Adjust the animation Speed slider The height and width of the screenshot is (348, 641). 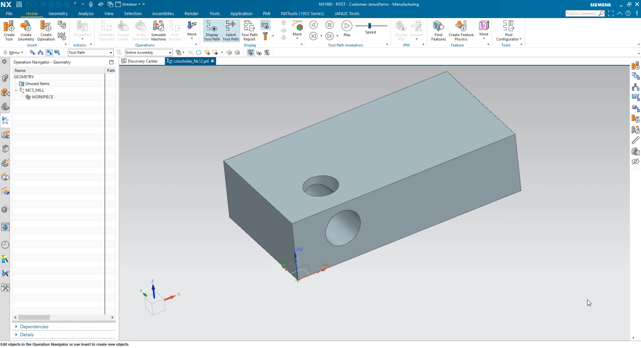[x=369, y=27]
